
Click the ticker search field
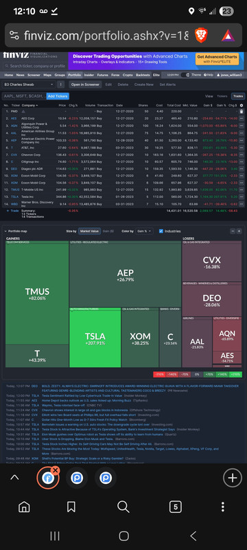pyautogui.click(x=34, y=66)
